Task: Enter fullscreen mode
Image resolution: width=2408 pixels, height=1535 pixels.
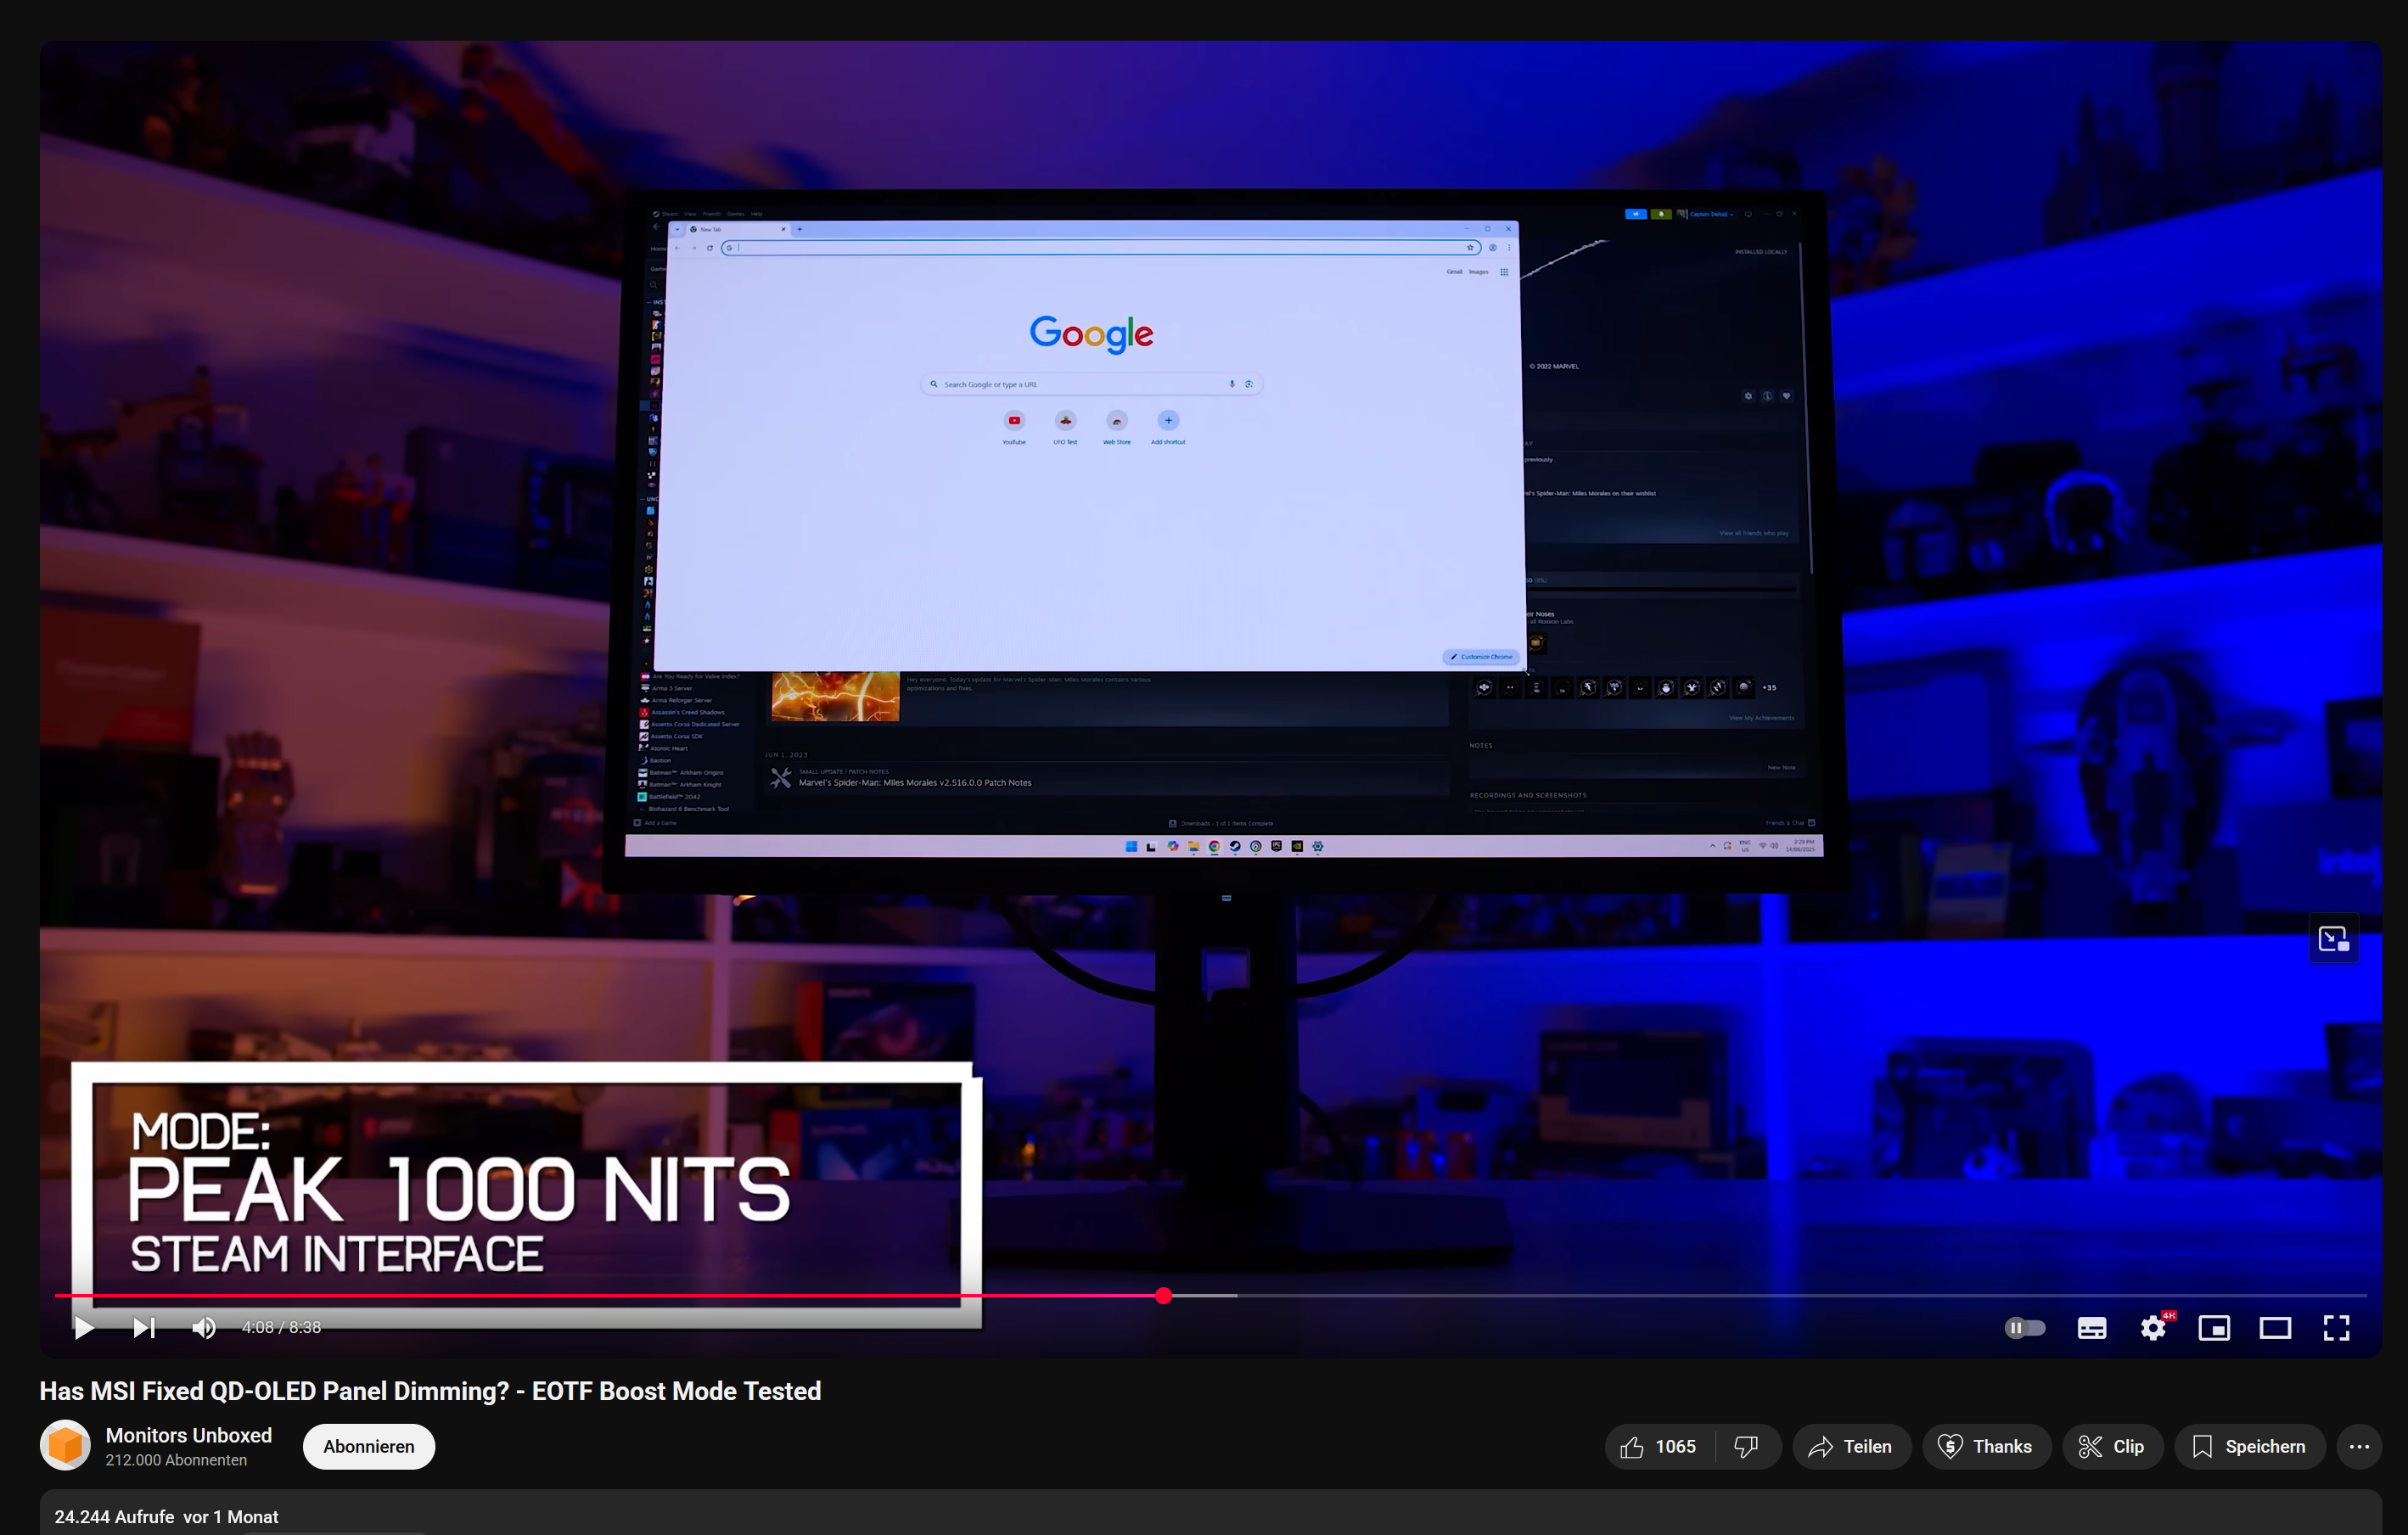Action: pyautogui.click(x=2335, y=1327)
